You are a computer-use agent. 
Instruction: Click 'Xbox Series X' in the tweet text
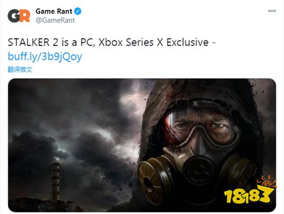coord(131,42)
